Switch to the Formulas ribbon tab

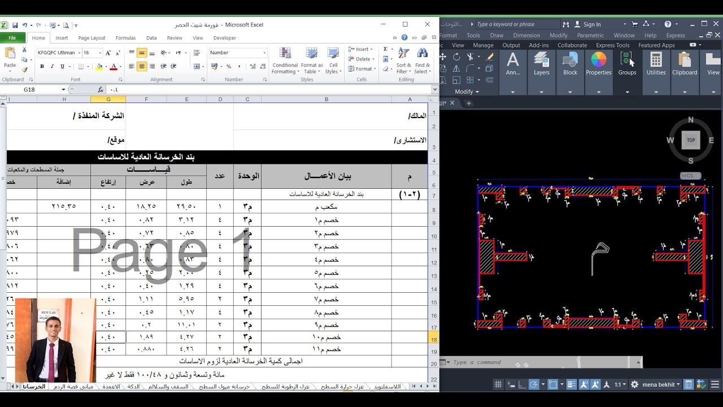[x=125, y=38]
